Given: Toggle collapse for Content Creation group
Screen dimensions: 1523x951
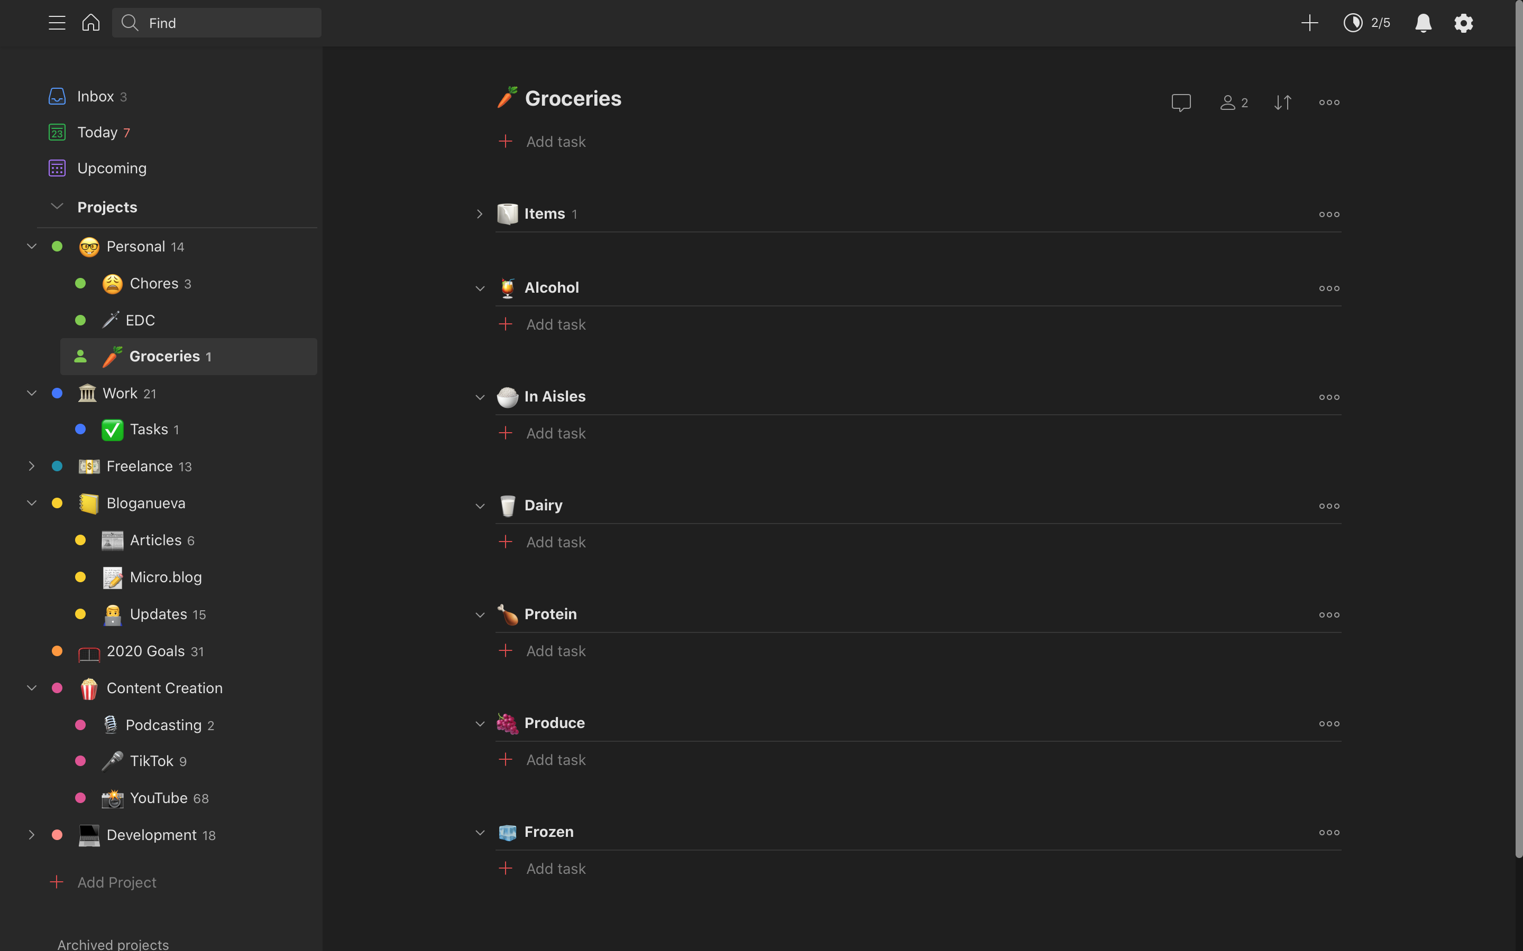Looking at the screenshot, I should [x=30, y=687].
